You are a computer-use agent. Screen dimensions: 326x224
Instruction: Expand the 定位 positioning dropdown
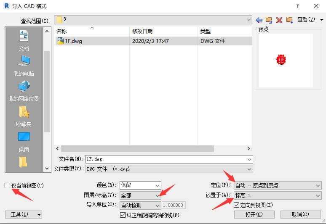(x=278, y=185)
